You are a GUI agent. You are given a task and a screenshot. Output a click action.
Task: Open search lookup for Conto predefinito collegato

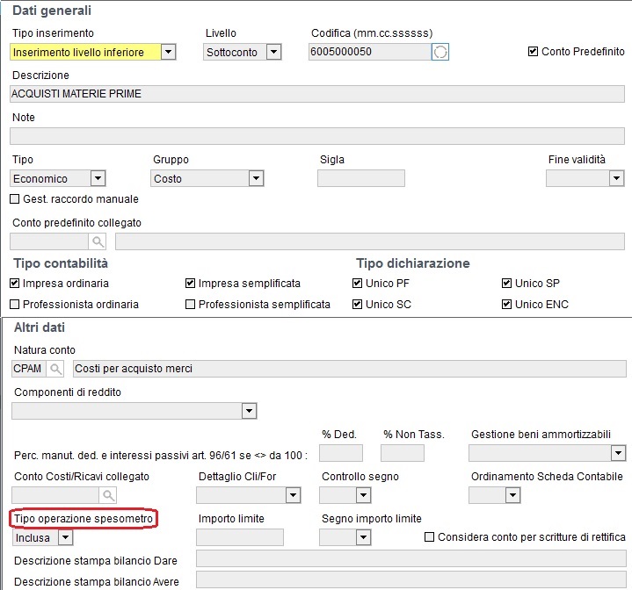click(x=98, y=241)
